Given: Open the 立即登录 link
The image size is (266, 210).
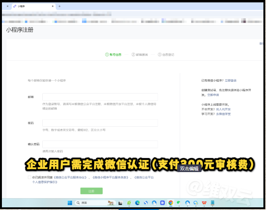Looking at the screenshot, I should (231, 81).
